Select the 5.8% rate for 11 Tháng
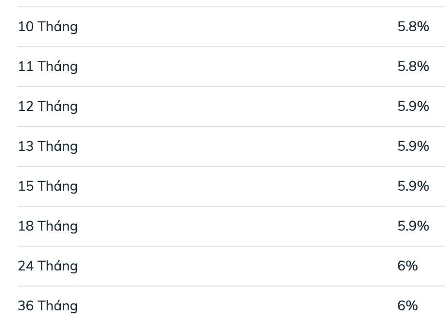This screenshot has width=445, height=323. coord(413,67)
